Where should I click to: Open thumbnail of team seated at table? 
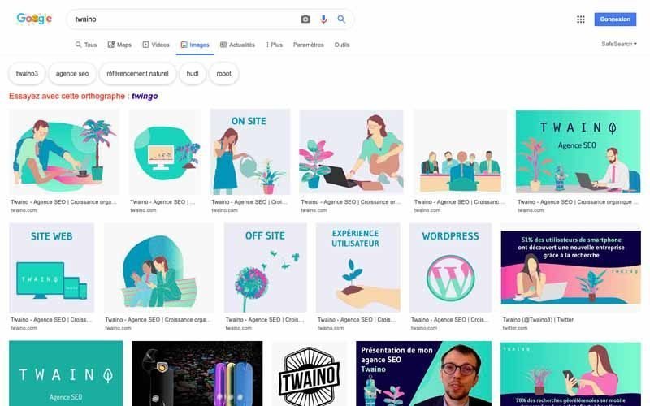pos(460,152)
